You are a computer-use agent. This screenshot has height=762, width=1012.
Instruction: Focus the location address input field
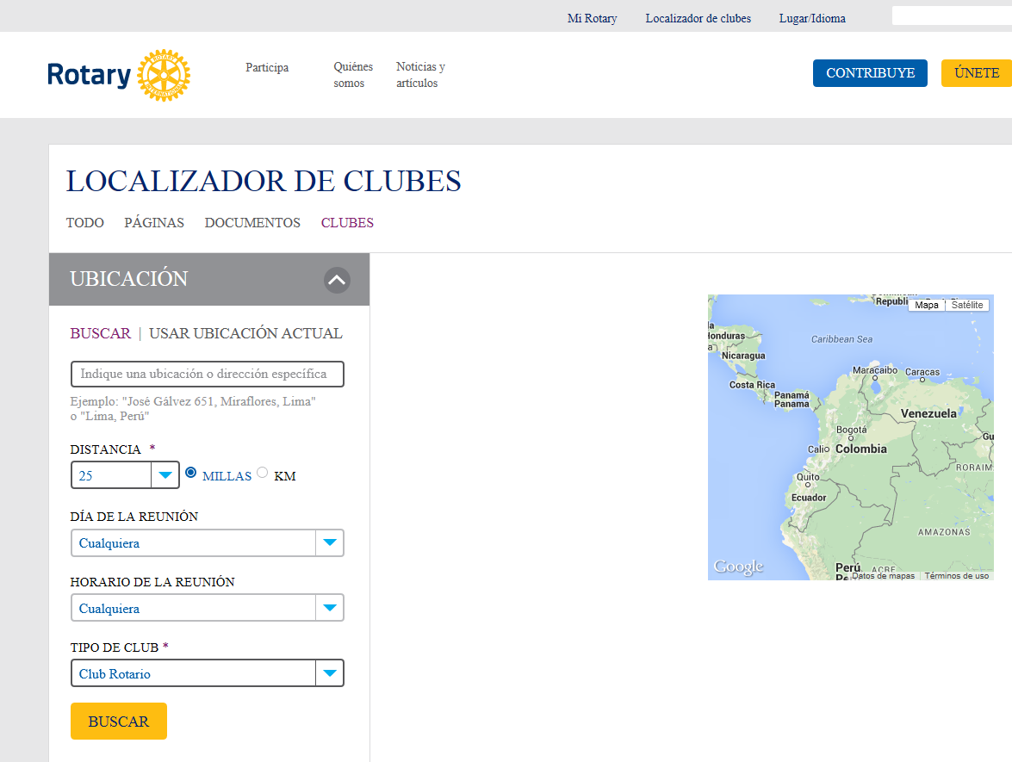pos(208,375)
